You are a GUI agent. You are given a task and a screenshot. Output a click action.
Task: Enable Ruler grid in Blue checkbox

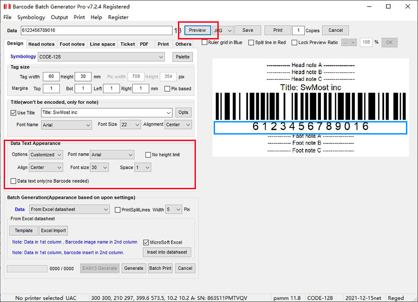point(204,42)
